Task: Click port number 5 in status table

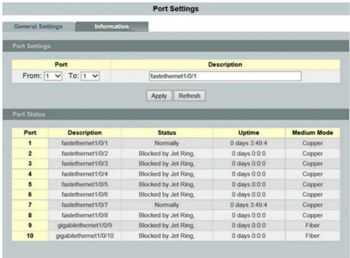Action: click(30, 184)
